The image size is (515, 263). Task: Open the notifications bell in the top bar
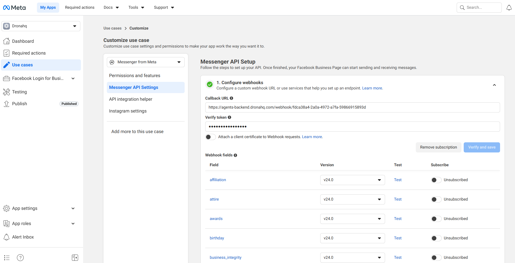(x=509, y=7)
